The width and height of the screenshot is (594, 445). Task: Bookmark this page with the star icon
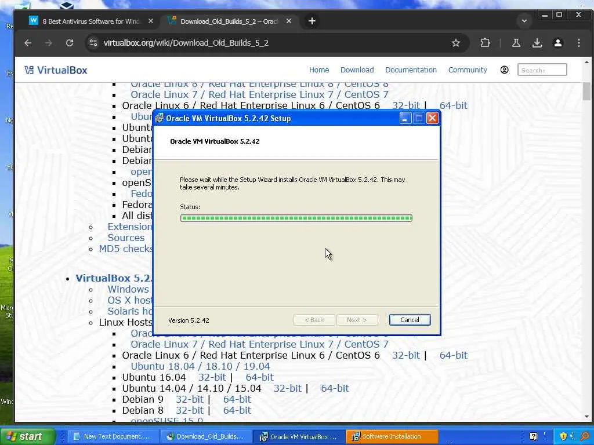point(456,43)
